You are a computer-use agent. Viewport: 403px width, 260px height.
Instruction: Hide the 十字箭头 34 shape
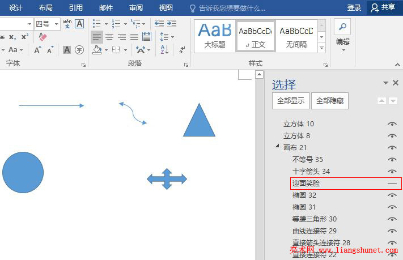coord(392,172)
